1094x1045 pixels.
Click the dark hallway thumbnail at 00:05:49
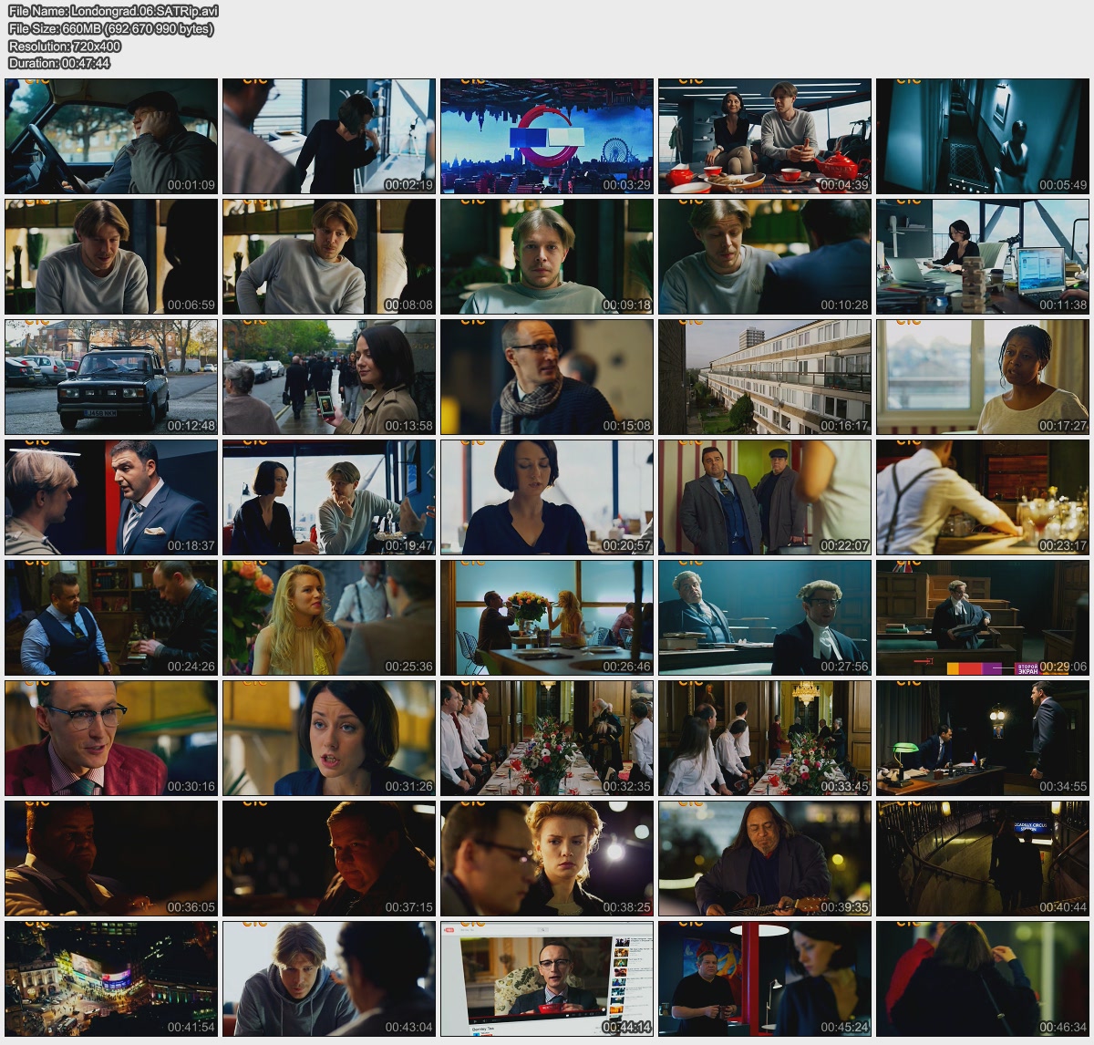click(x=982, y=136)
